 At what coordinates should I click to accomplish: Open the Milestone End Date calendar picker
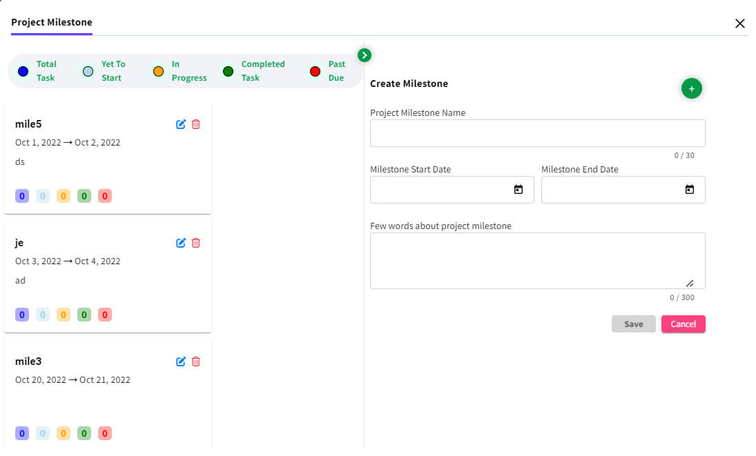tap(690, 189)
